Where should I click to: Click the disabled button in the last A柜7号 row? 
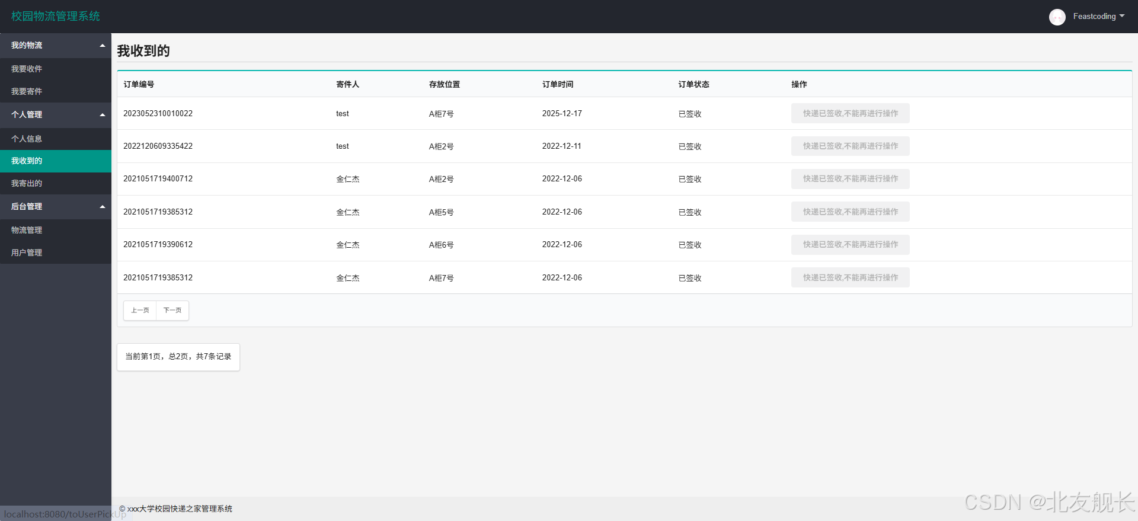(850, 277)
